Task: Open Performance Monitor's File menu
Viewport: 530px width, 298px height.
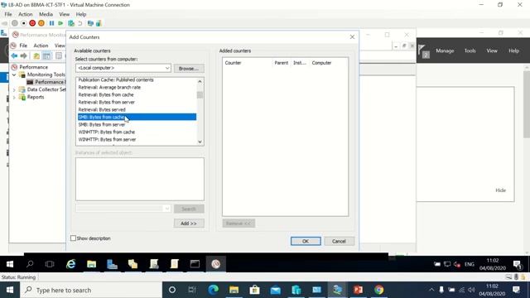Action: point(23,46)
